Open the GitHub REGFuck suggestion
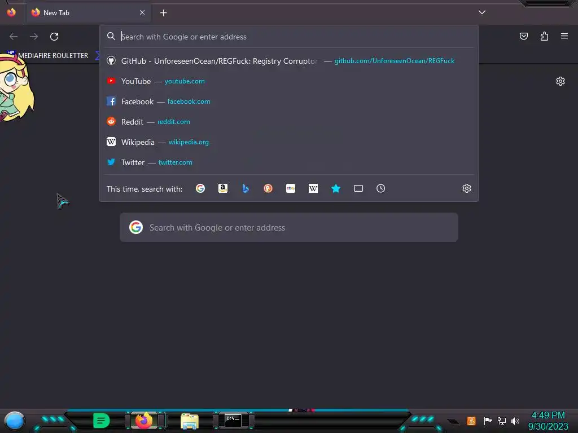Image resolution: width=578 pixels, height=433 pixels. [x=289, y=61]
